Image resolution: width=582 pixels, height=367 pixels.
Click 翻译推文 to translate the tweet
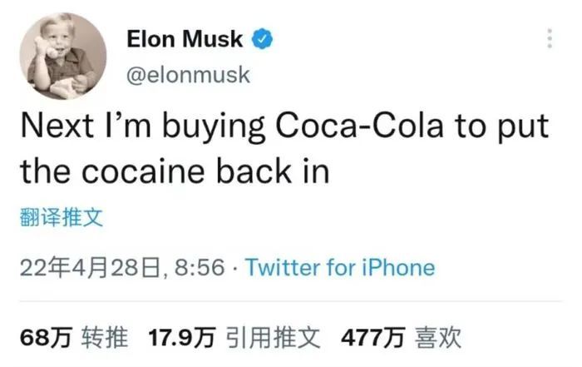point(62,217)
